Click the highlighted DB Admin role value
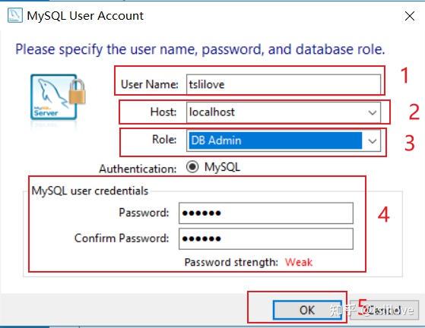The image size is (425, 328). 275,140
